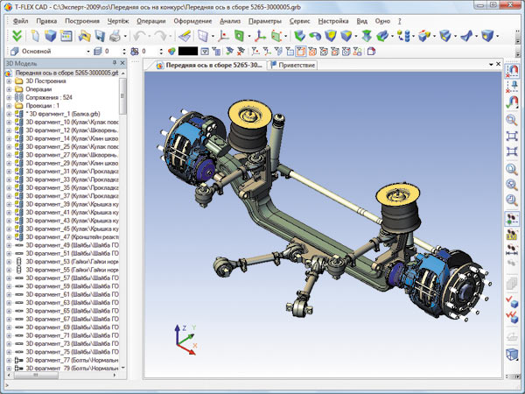The height and width of the screenshot is (394, 525).
Task: Click the model tree vertical scrollbar
Action: [122, 220]
